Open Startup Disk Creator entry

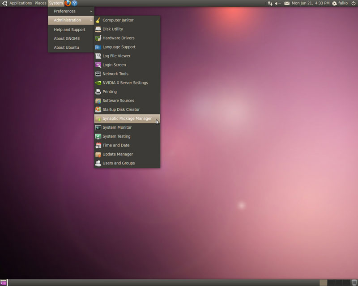(x=127, y=109)
